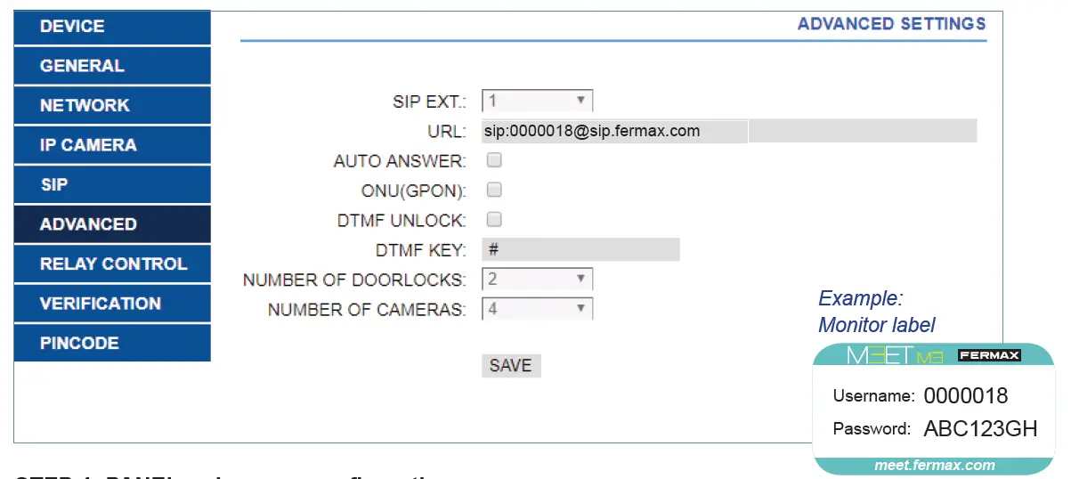The height and width of the screenshot is (479, 1071).
Task: Select NETWORK in the sidebar
Action: (x=112, y=105)
